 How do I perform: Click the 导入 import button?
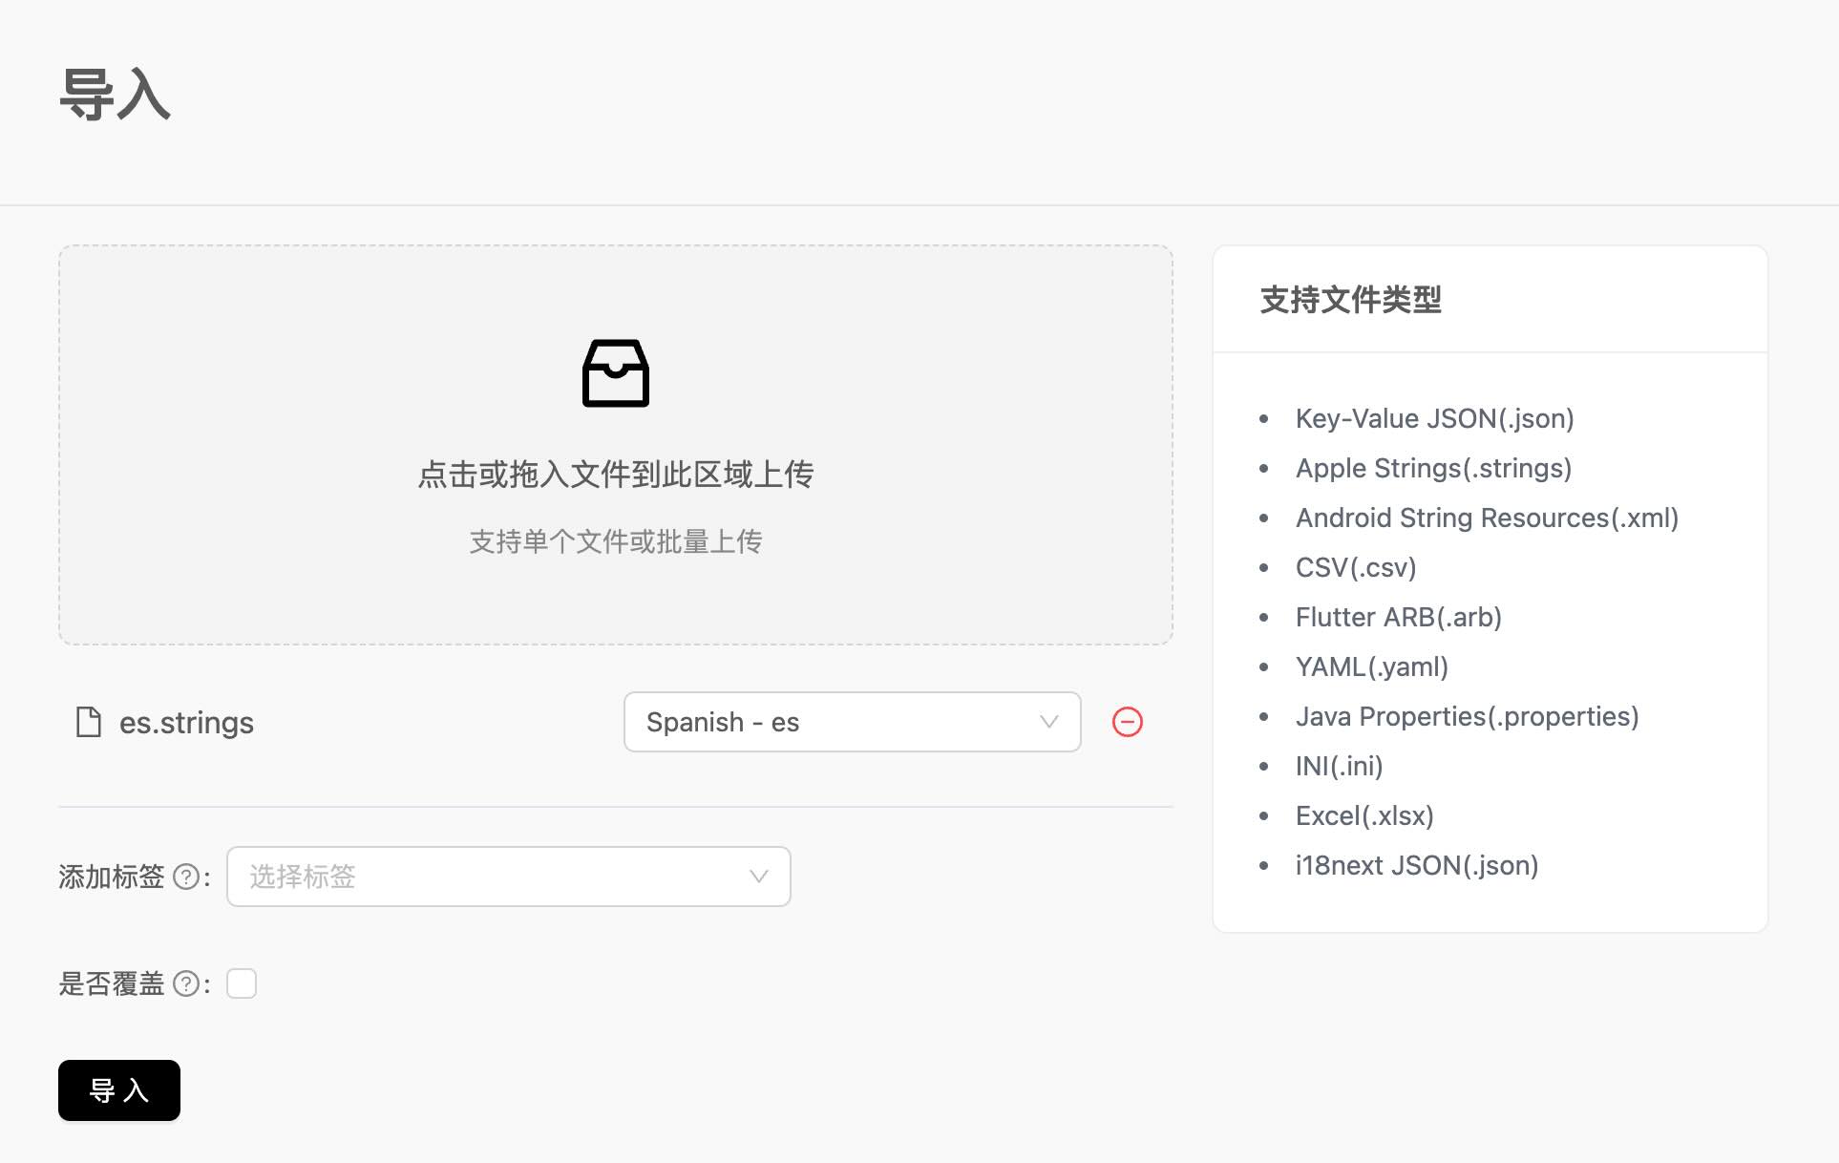coord(118,1089)
